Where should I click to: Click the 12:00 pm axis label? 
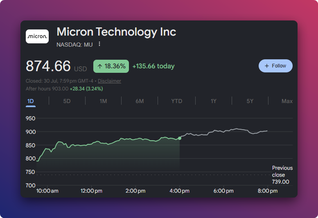tap(91, 191)
